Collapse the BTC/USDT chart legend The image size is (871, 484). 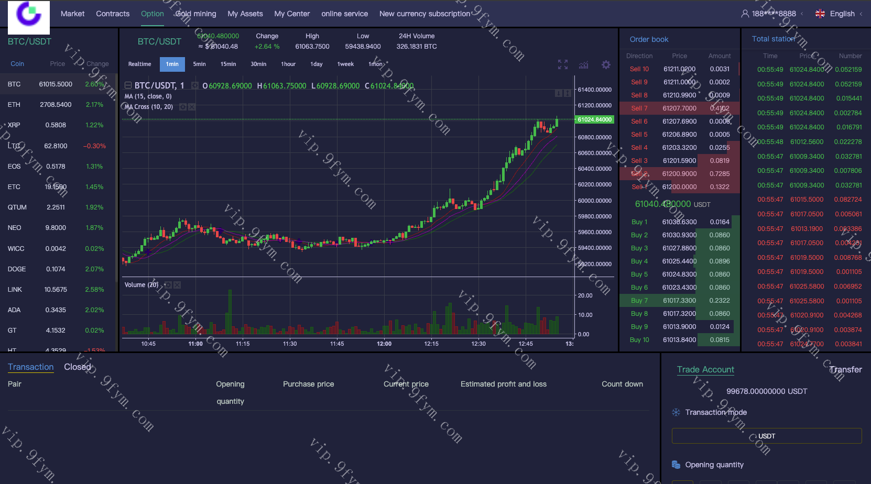pos(128,85)
